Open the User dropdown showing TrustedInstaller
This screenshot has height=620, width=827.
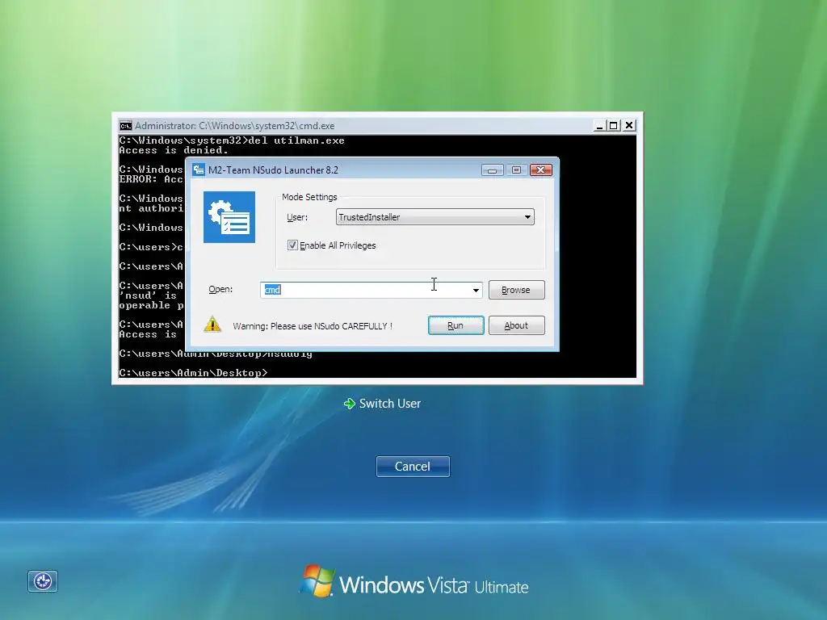[x=435, y=217]
